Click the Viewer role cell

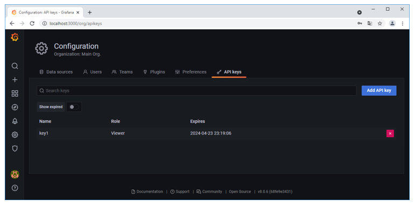tap(118, 133)
